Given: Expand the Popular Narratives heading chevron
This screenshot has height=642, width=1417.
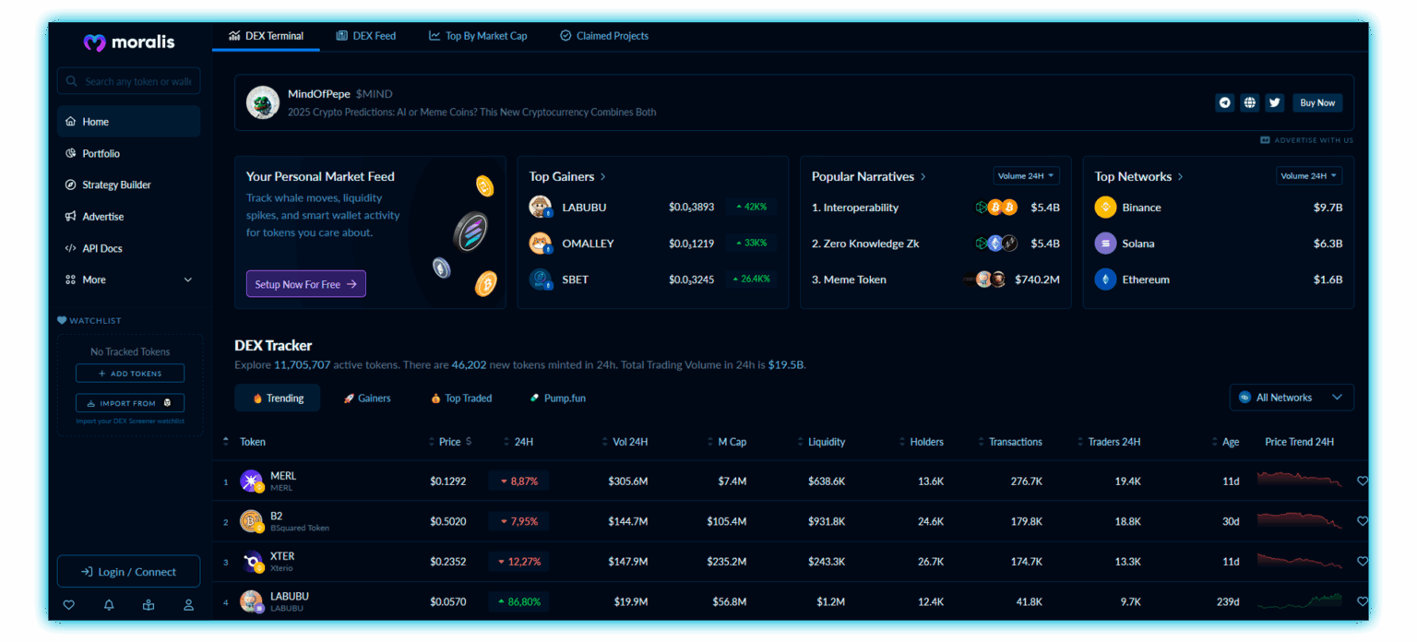Looking at the screenshot, I should (923, 176).
